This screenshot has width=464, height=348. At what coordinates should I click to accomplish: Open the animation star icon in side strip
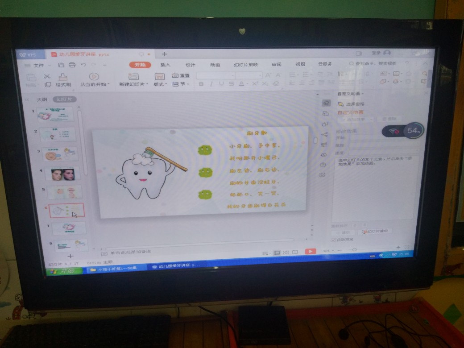[327, 103]
